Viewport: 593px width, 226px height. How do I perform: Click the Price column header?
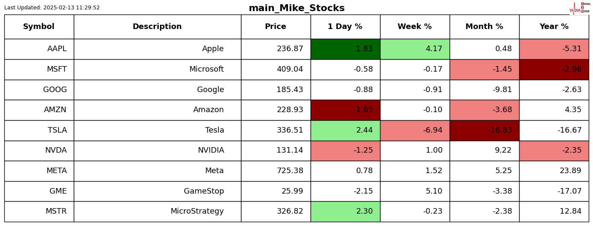click(x=276, y=27)
